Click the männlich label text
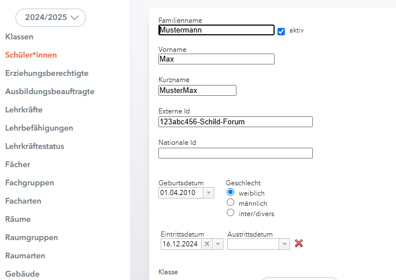The image size is (396, 280). pyautogui.click(x=253, y=204)
